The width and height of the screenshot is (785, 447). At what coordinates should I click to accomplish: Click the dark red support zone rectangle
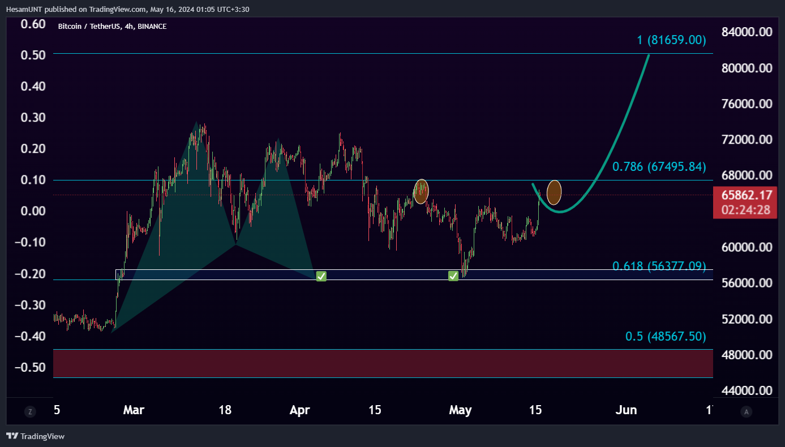[x=383, y=363]
